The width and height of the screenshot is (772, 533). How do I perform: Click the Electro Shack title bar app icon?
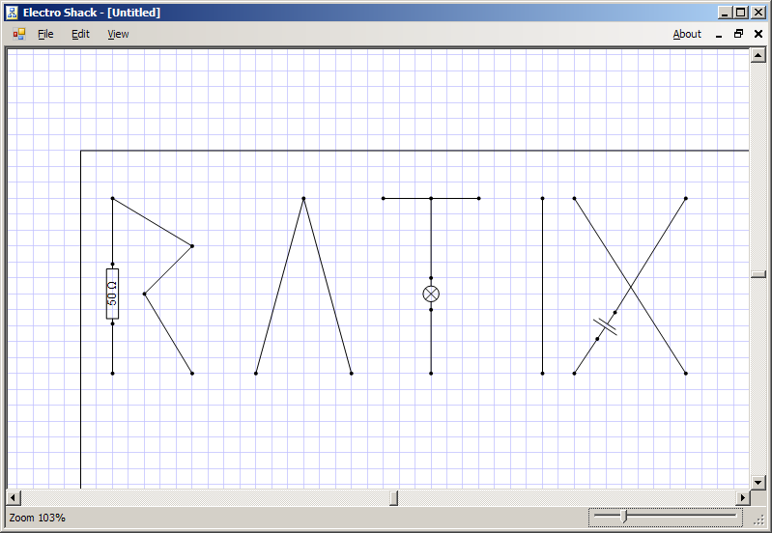point(12,13)
